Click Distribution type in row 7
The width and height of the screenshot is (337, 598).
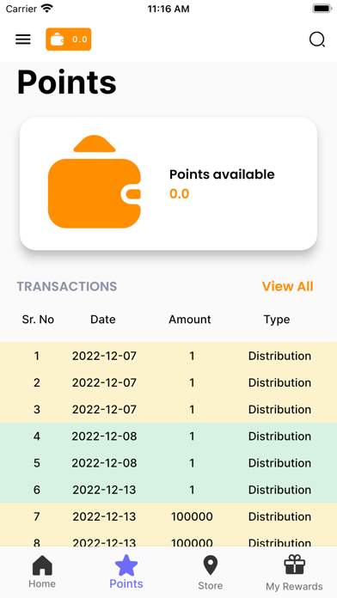point(279,516)
